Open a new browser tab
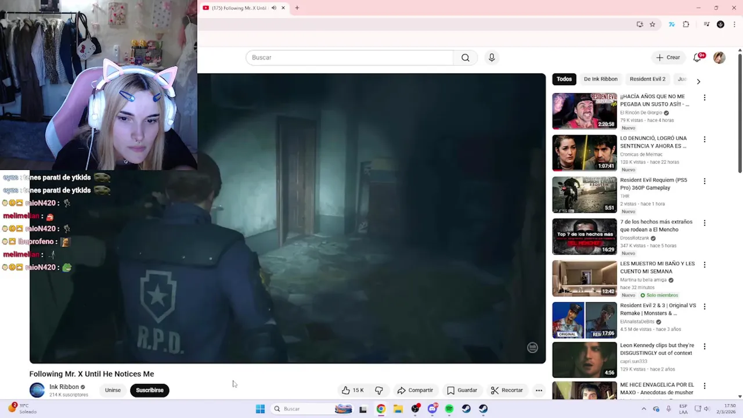This screenshot has width=743, height=418. [297, 8]
